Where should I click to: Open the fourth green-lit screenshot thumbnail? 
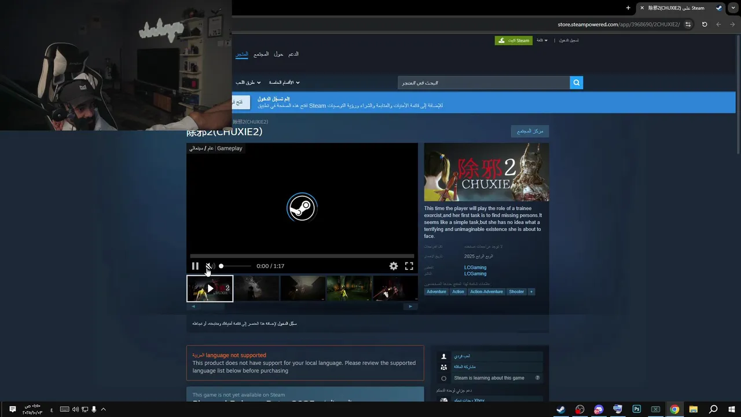[x=349, y=288]
